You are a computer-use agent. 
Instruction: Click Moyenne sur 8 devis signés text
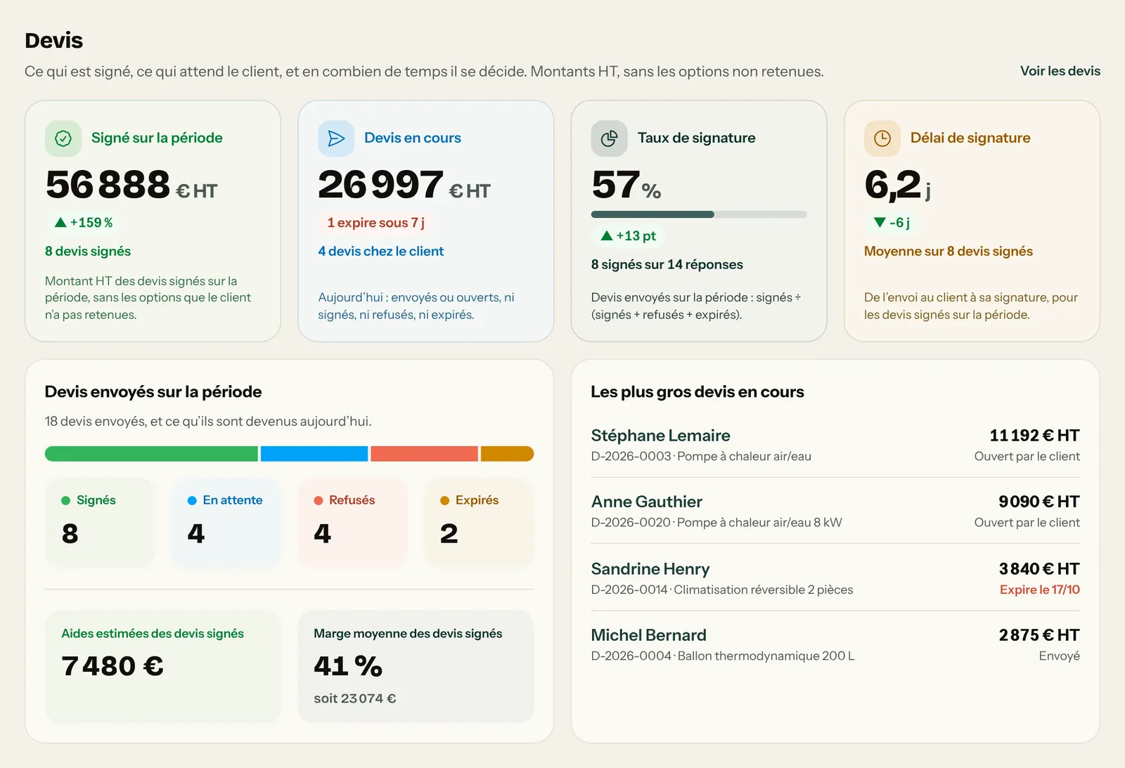click(x=949, y=251)
